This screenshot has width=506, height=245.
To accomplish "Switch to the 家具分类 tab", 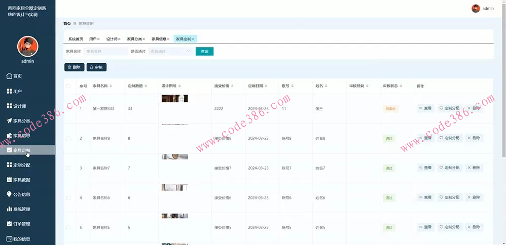I will pyautogui.click(x=134, y=39).
